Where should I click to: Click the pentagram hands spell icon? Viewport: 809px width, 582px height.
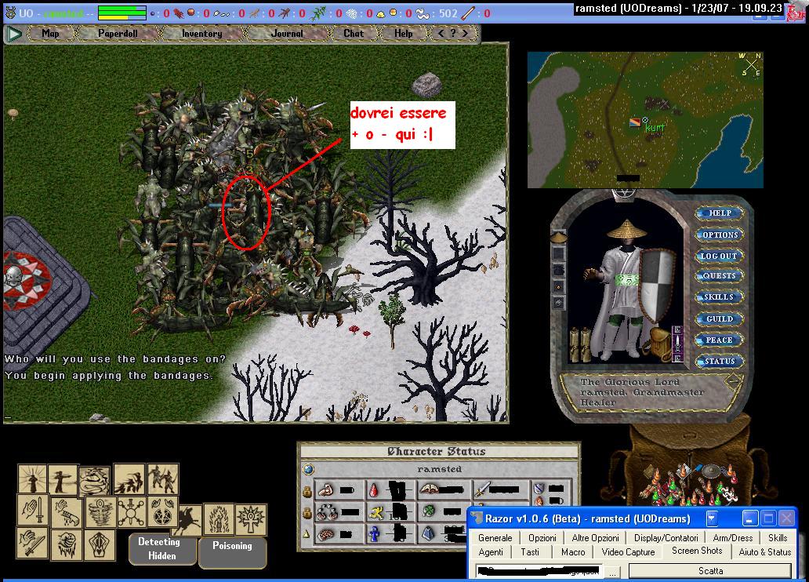pos(164,511)
